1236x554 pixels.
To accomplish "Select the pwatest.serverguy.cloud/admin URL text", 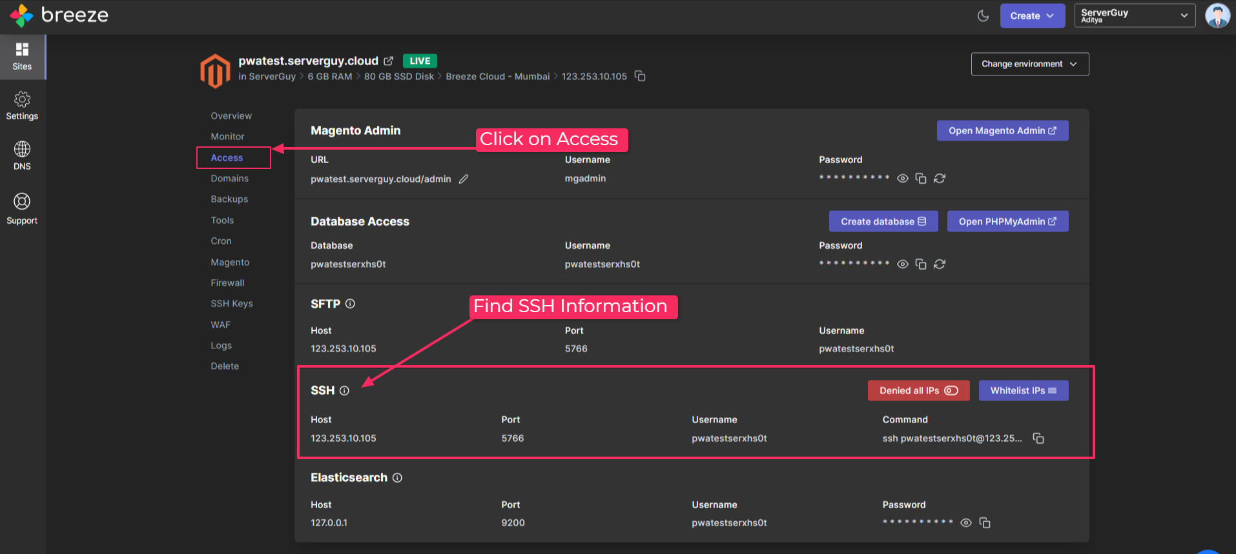I will 380,179.
